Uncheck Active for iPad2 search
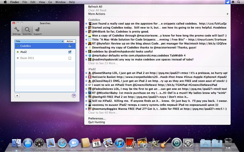This screenshot has height=152, width=244. click(x=70, y=52)
